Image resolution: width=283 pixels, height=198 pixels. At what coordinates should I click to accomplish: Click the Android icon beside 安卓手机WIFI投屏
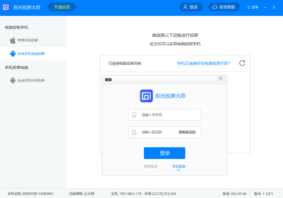coord(13,80)
